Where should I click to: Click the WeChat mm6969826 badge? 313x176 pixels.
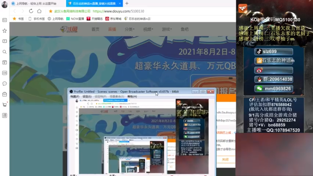click(x=273, y=89)
